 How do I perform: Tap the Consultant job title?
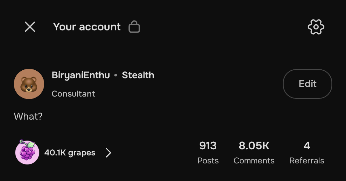click(73, 94)
